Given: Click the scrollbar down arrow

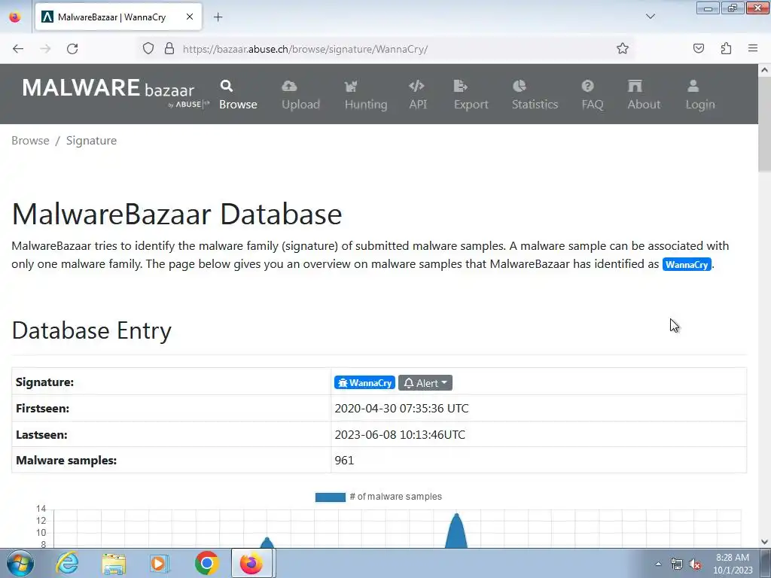Looking at the screenshot, I should [x=764, y=542].
